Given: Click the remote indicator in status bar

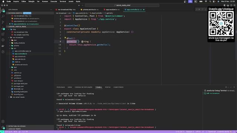Looking at the screenshot, I should pyautogui.click(x=2, y=132).
